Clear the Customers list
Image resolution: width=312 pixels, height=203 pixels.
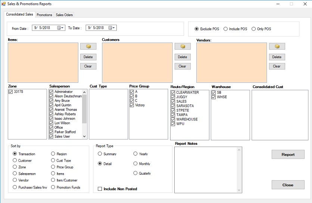(182, 66)
